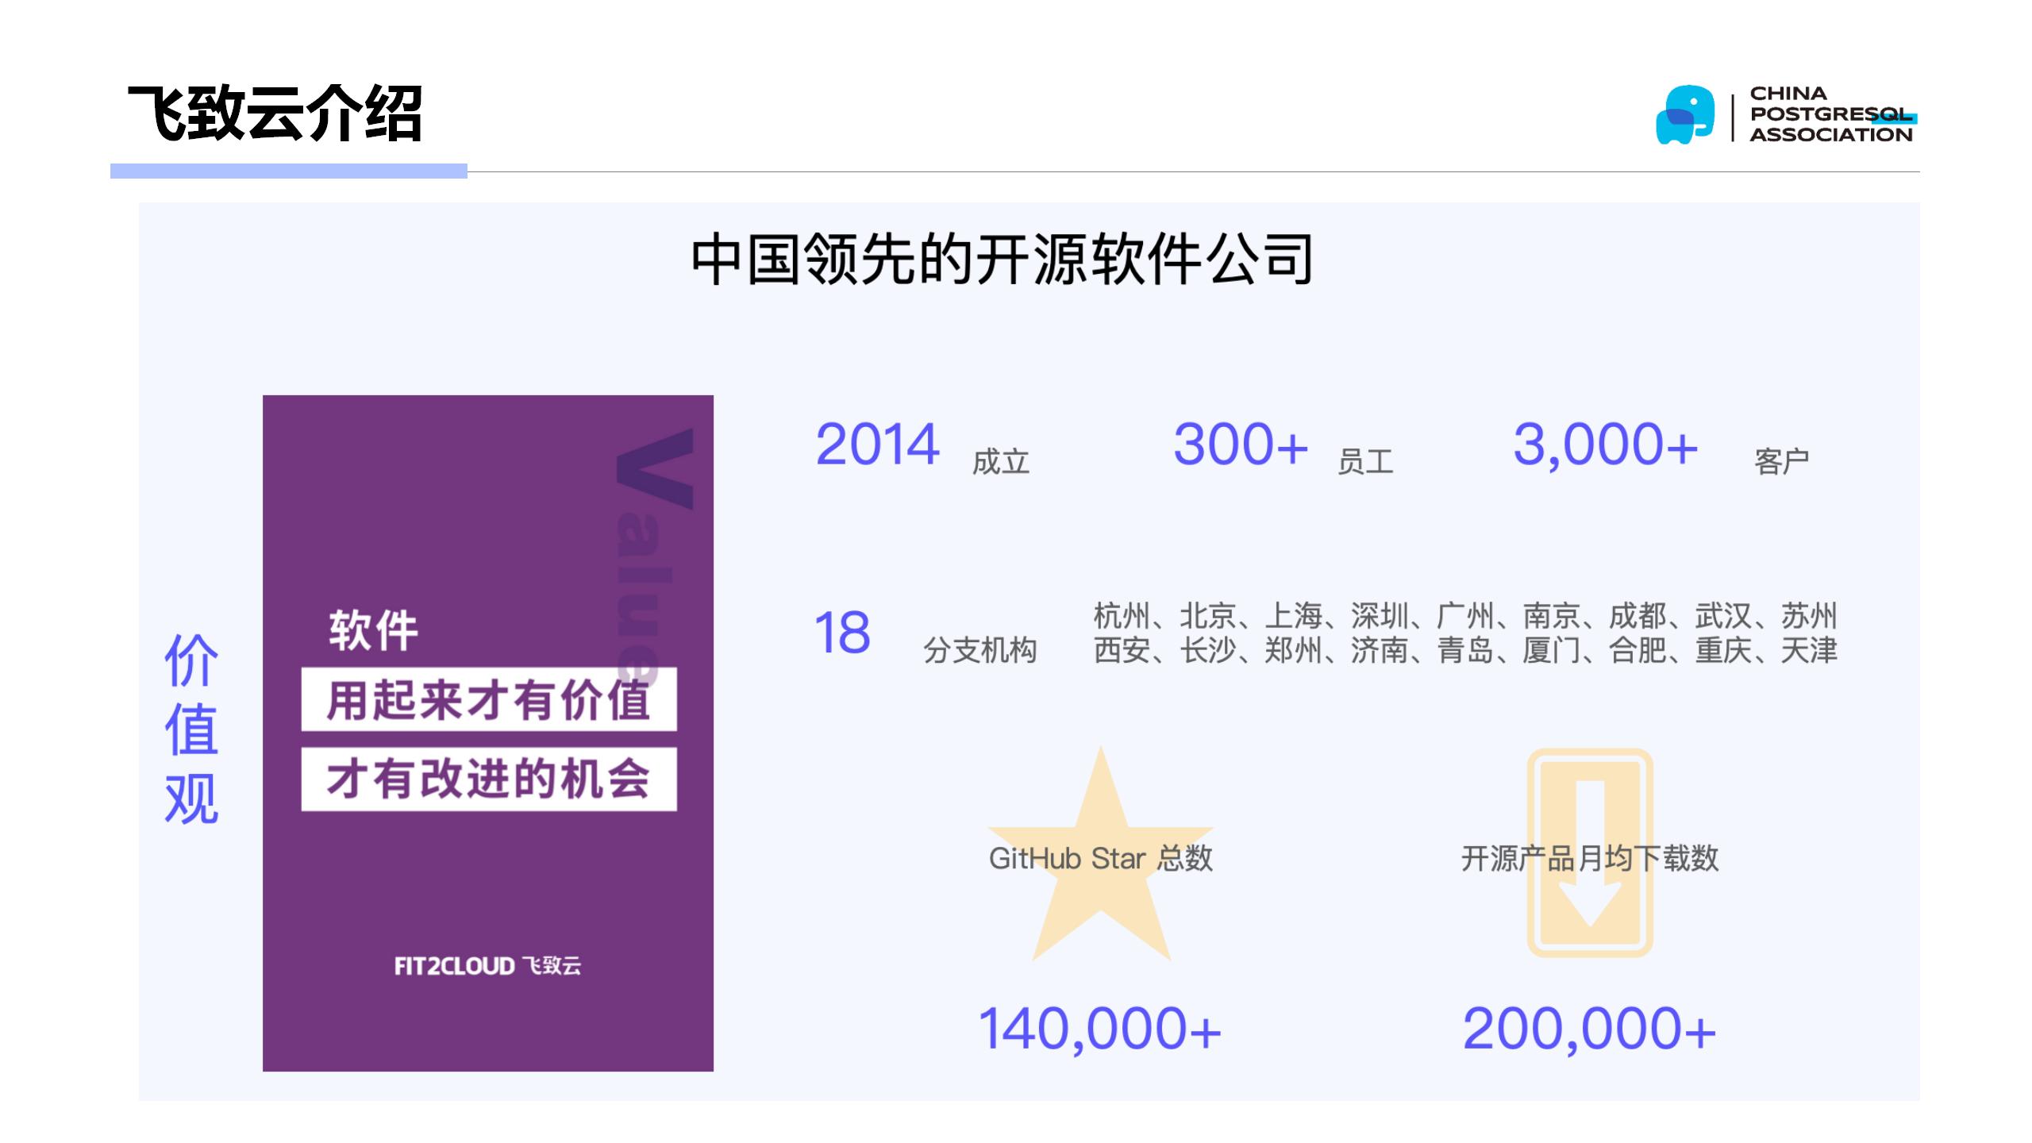Click the 中国领先的开源软件公司 heading
This screenshot has width=2032, height=1143.
coord(1003,259)
